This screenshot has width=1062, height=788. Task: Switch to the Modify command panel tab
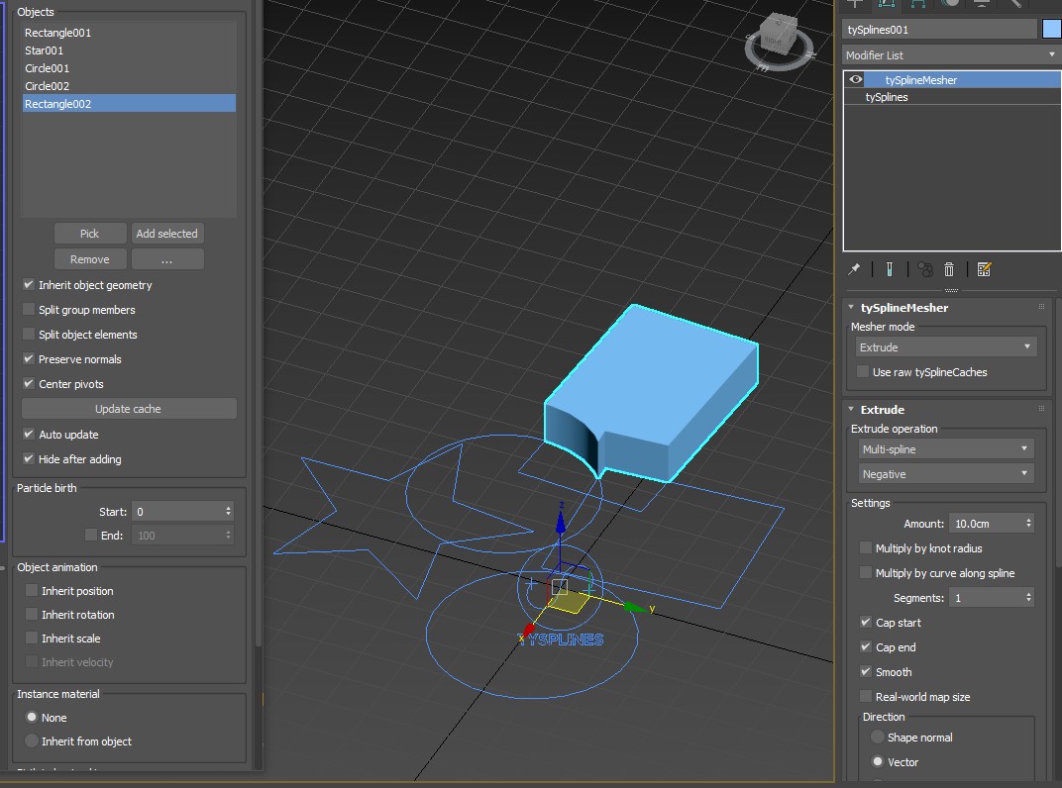pyautogui.click(x=887, y=3)
